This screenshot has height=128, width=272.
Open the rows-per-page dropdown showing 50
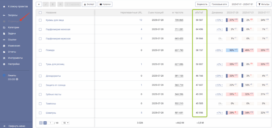65,123
